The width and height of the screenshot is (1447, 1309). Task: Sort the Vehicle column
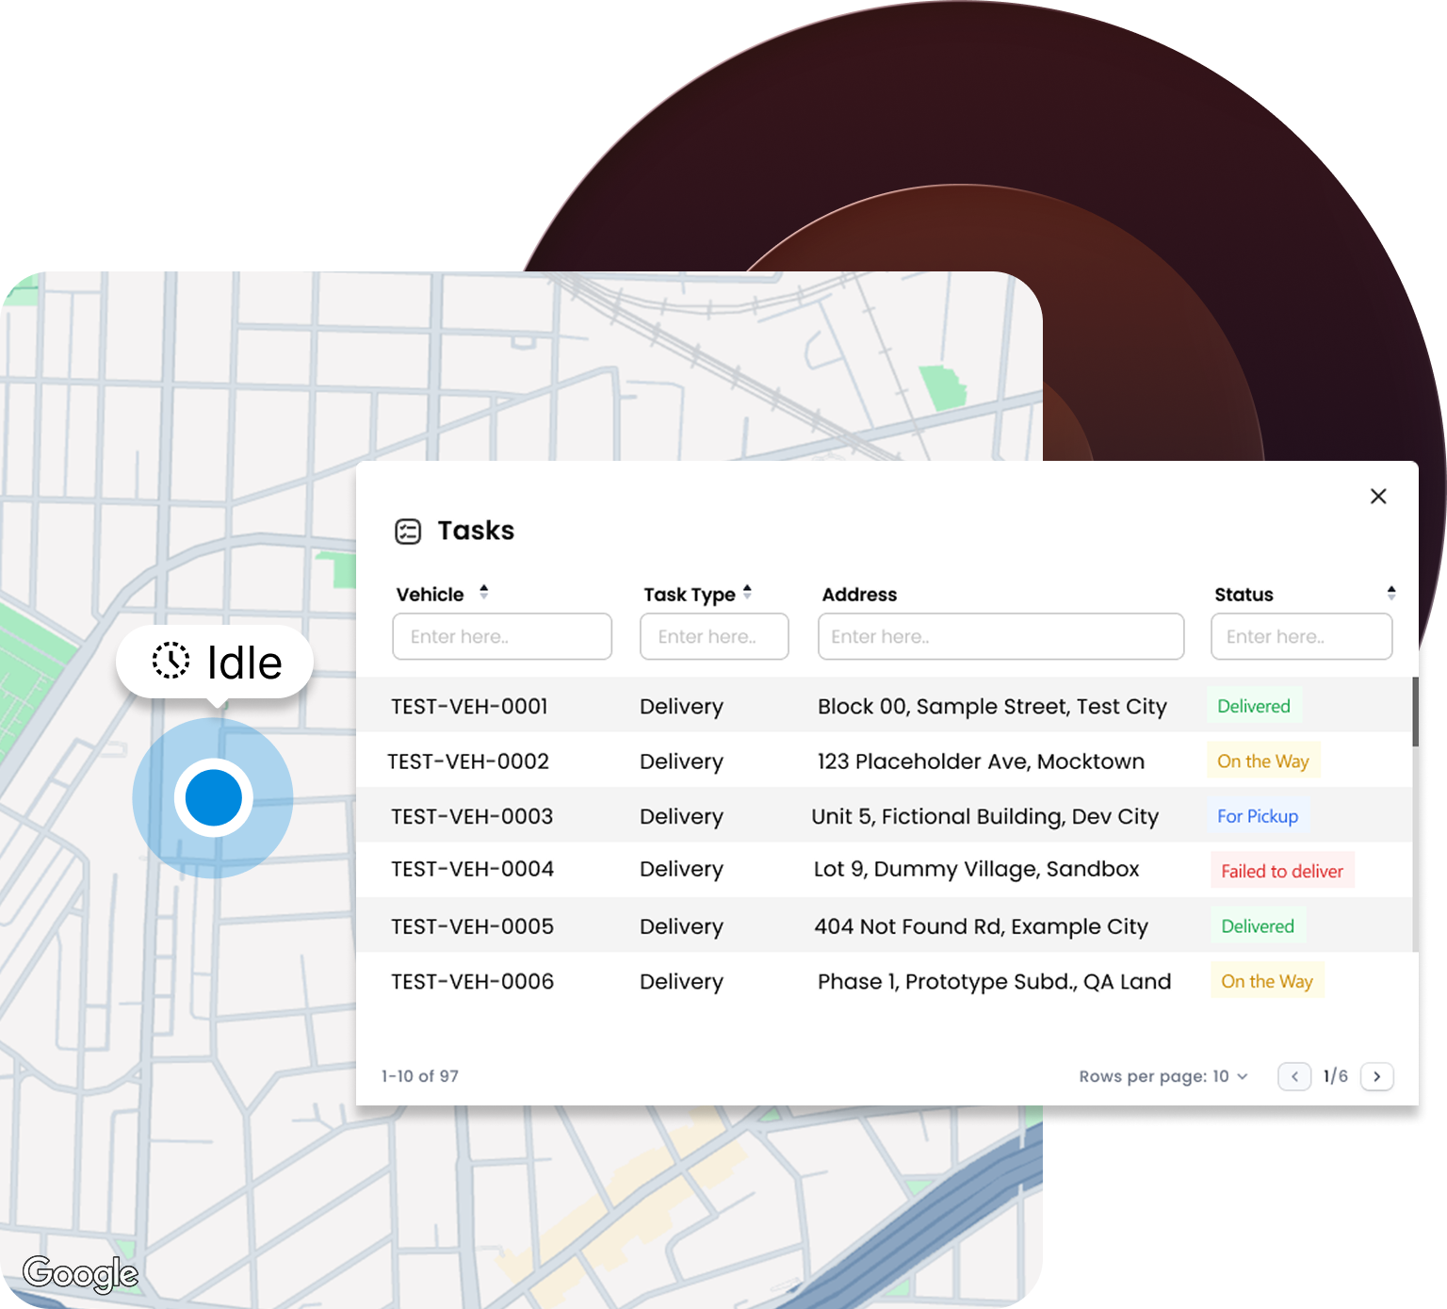tap(483, 593)
